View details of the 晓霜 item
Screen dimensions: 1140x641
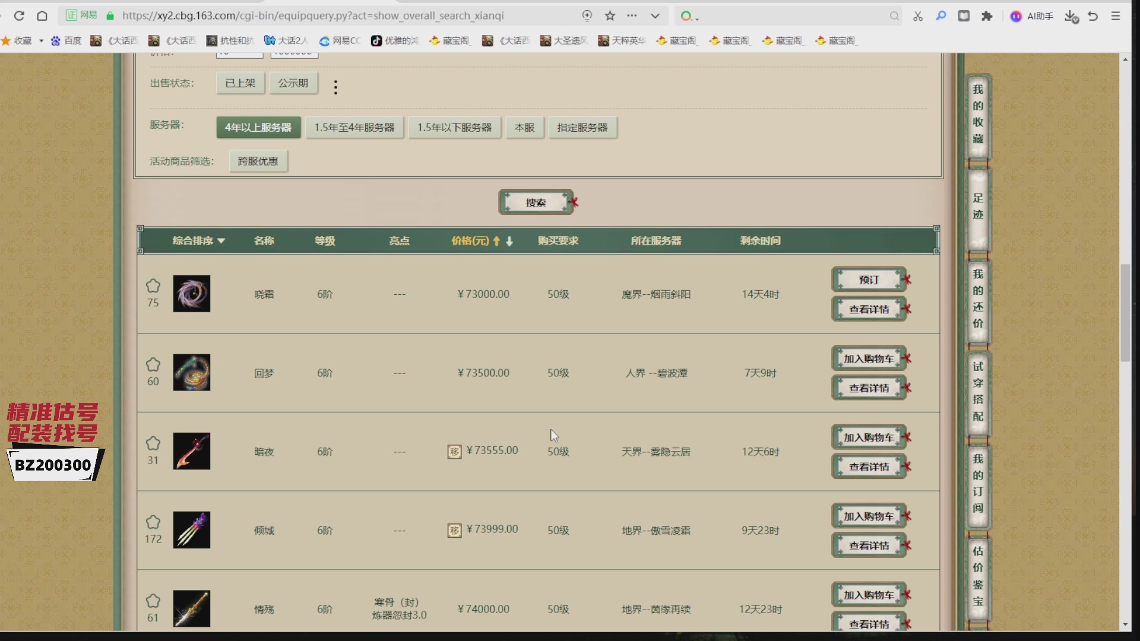point(869,309)
